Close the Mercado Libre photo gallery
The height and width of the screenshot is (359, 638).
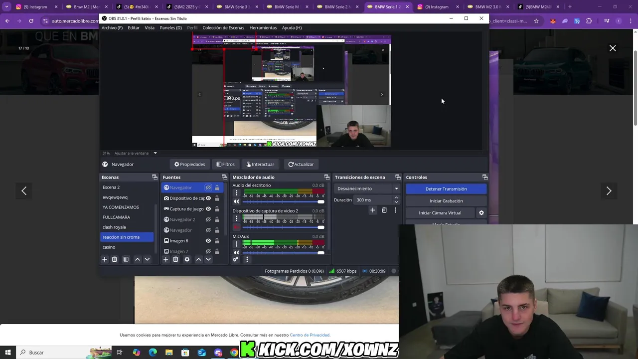(613, 48)
